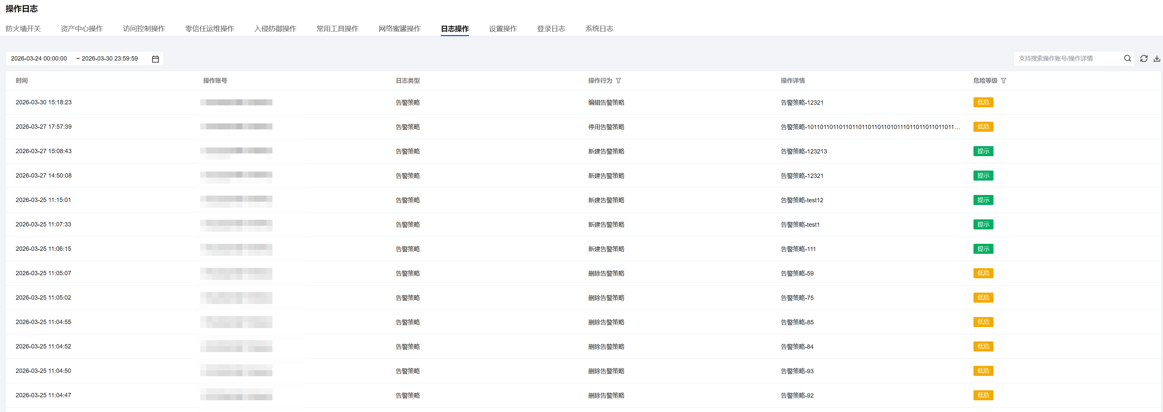Filter by 操作行为 column funnel icon
The image size is (1163, 412).
tap(618, 80)
